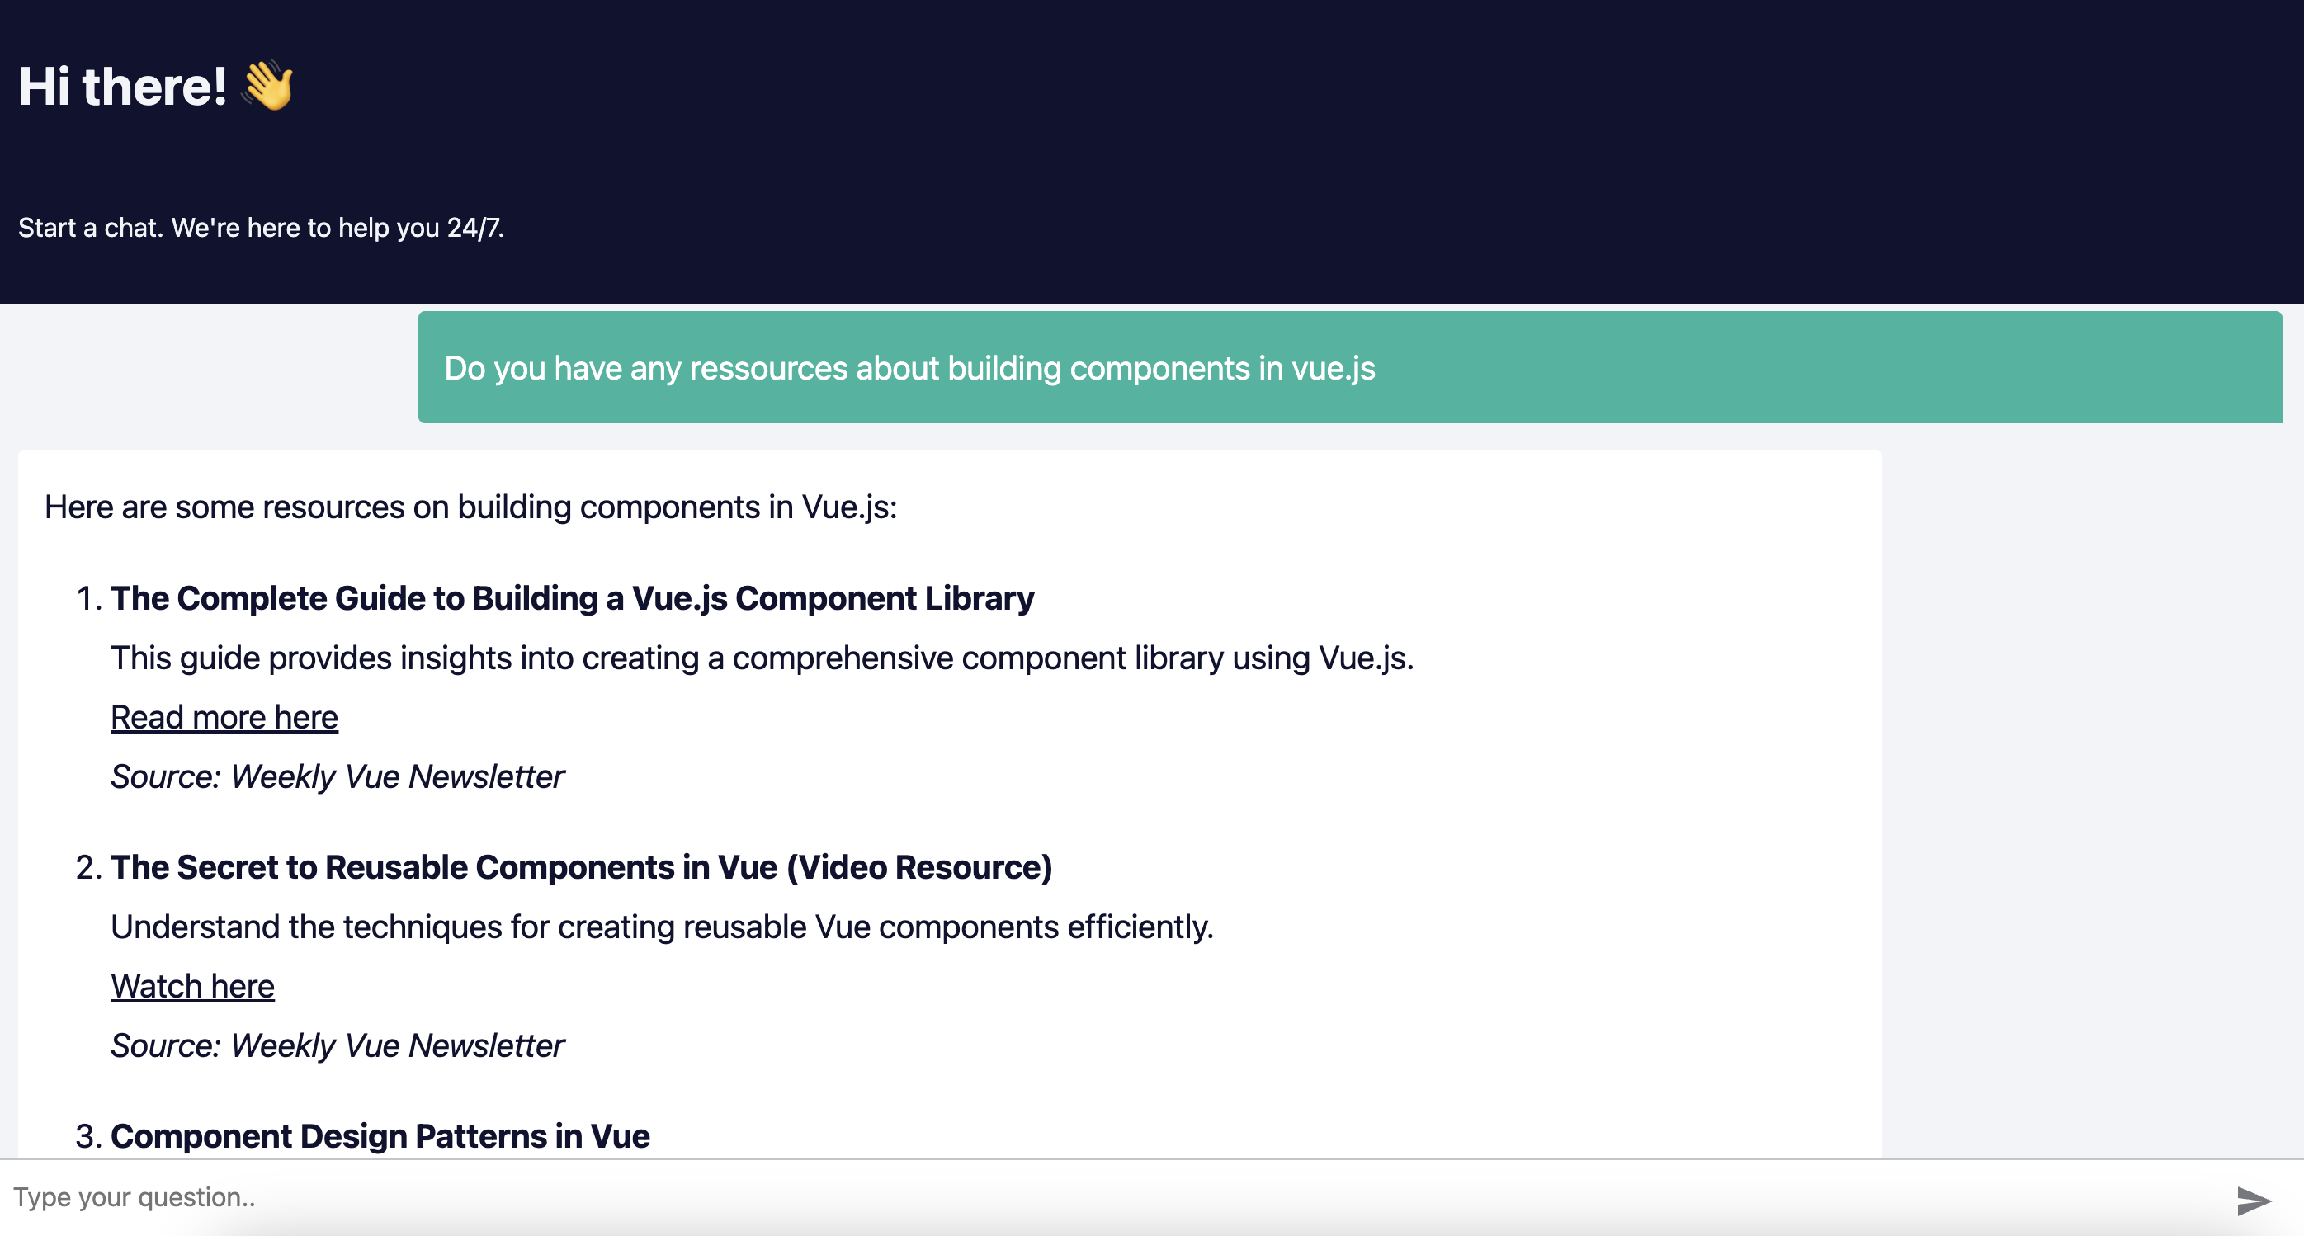
Task: Click the dark header banner area
Action: point(1152,152)
